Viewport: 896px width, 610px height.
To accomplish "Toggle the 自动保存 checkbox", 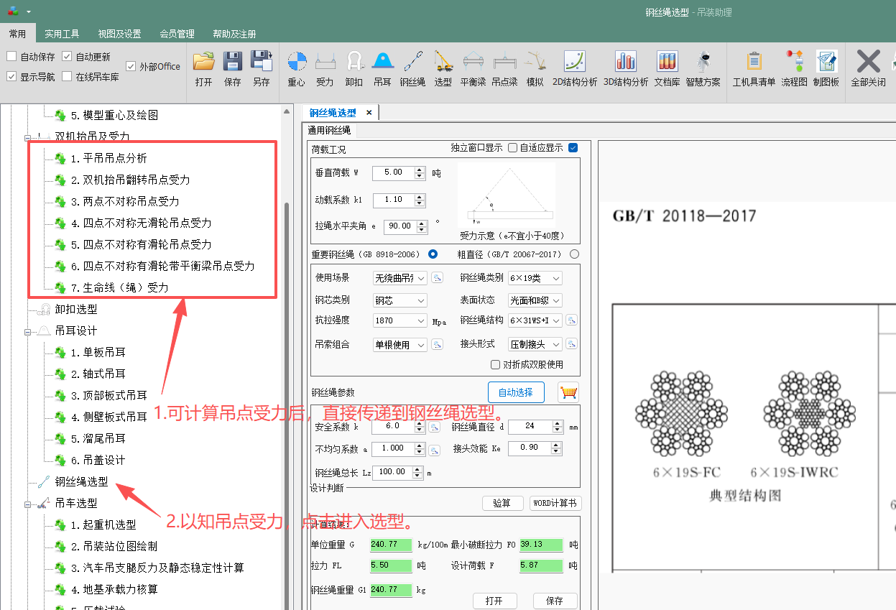I will [x=11, y=56].
